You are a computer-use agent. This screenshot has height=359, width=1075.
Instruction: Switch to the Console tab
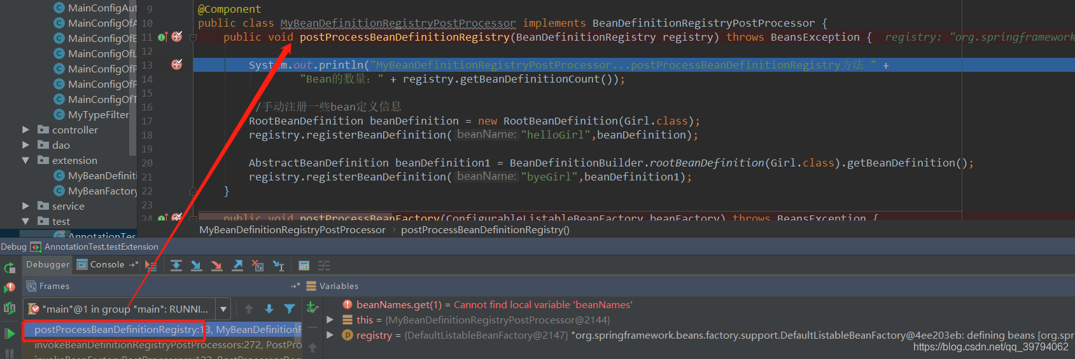click(101, 264)
